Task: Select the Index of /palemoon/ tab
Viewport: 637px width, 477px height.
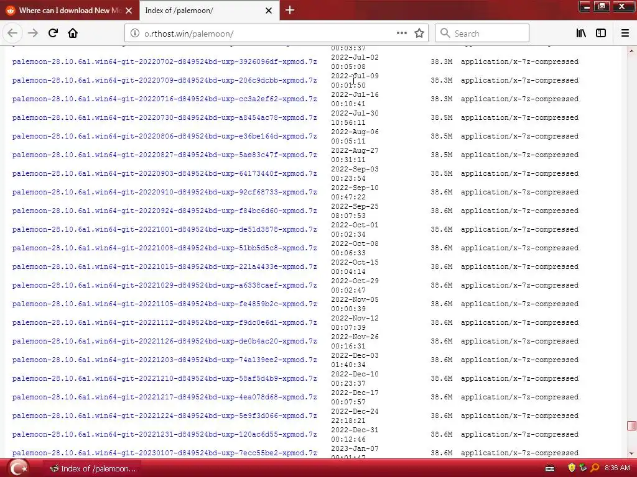Action: pyautogui.click(x=210, y=11)
